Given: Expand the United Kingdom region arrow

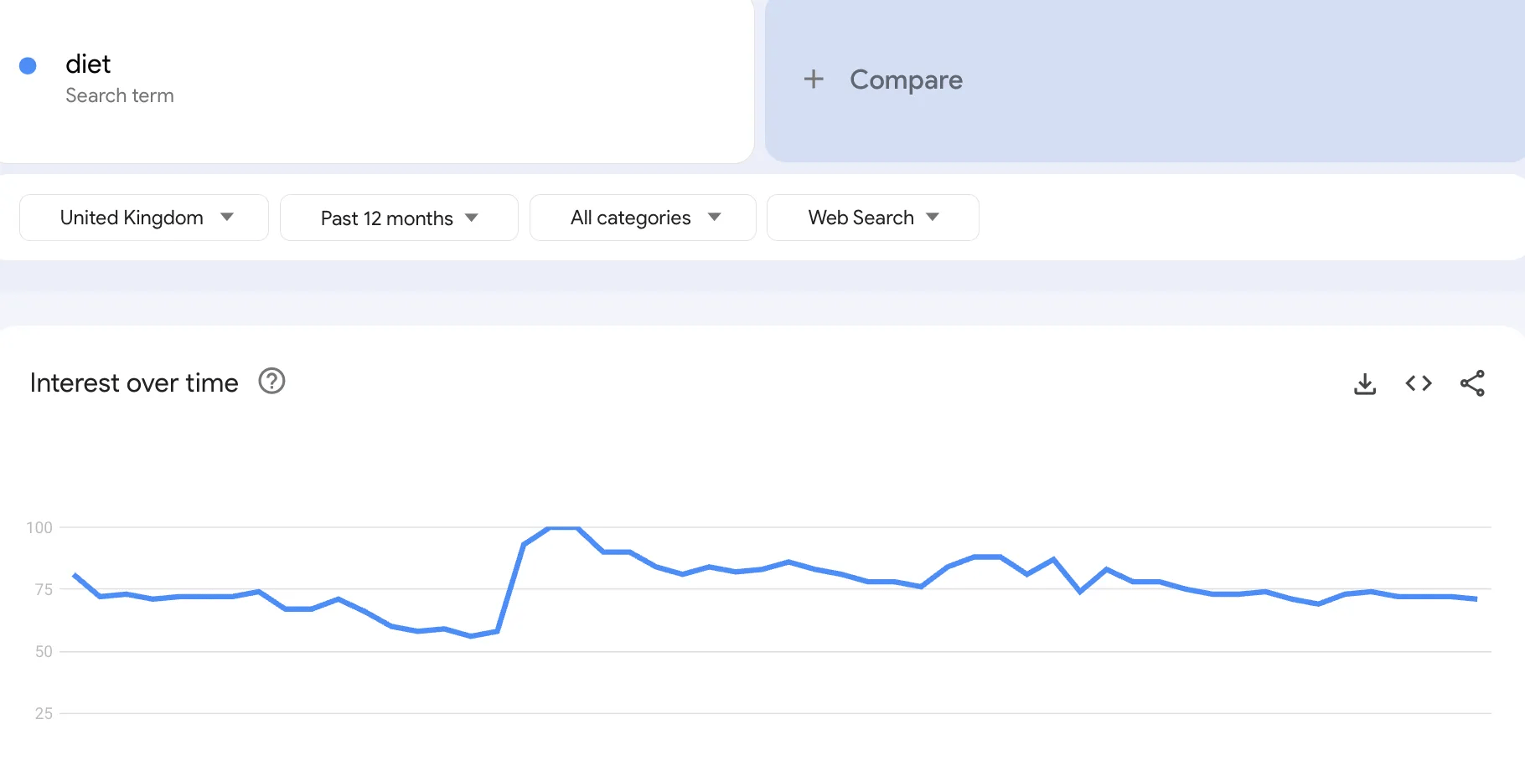Looking at the screenshot, I should pos(227,217).
